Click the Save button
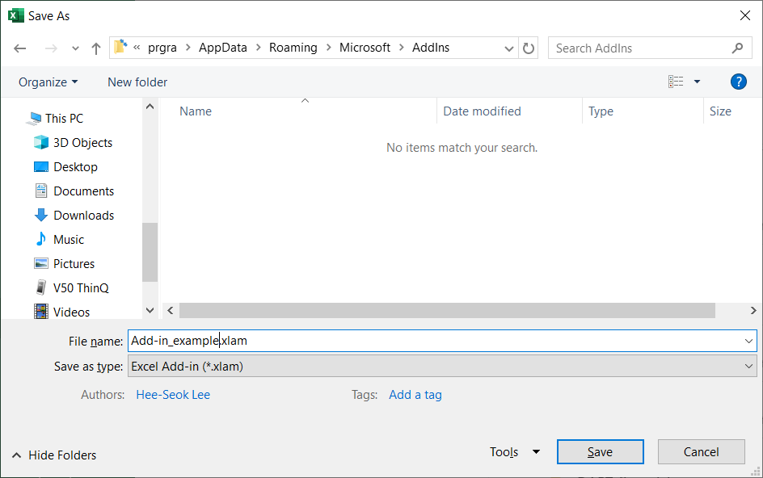Image resolution: width=763 pixels, height=478 pixels. [x=600, y=451]
